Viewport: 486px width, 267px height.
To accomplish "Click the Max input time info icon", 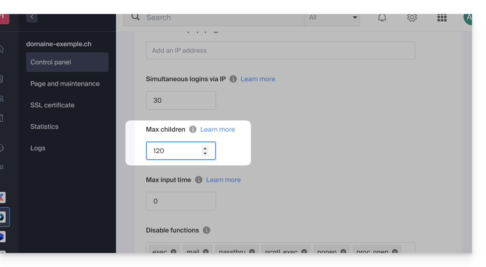I will coord(199,180).
